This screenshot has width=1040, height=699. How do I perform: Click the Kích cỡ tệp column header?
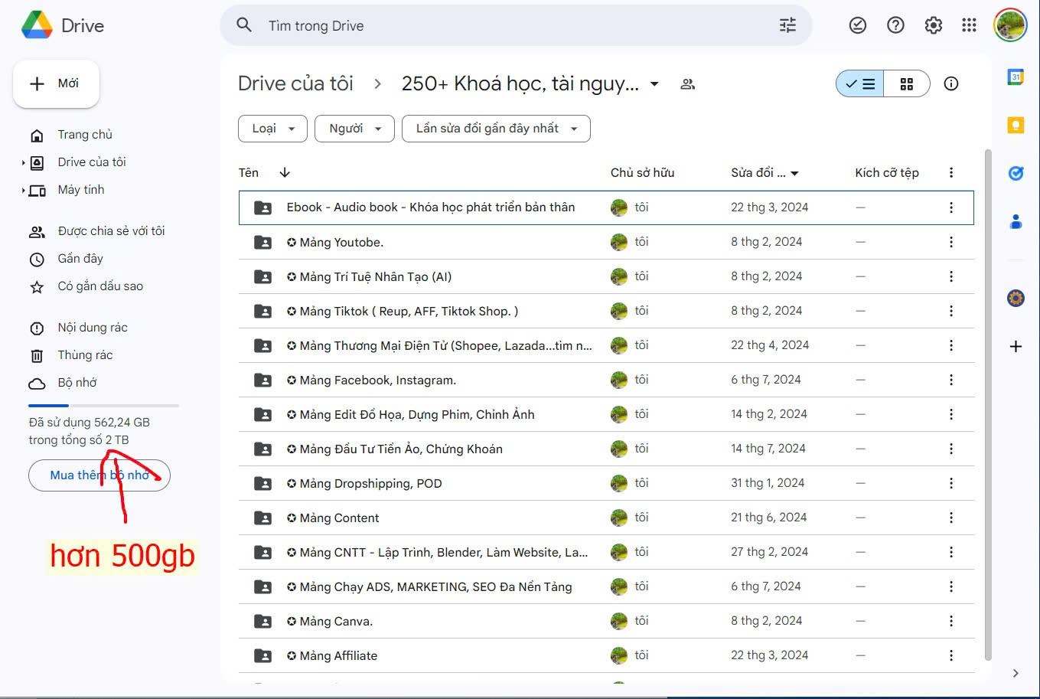887,172
